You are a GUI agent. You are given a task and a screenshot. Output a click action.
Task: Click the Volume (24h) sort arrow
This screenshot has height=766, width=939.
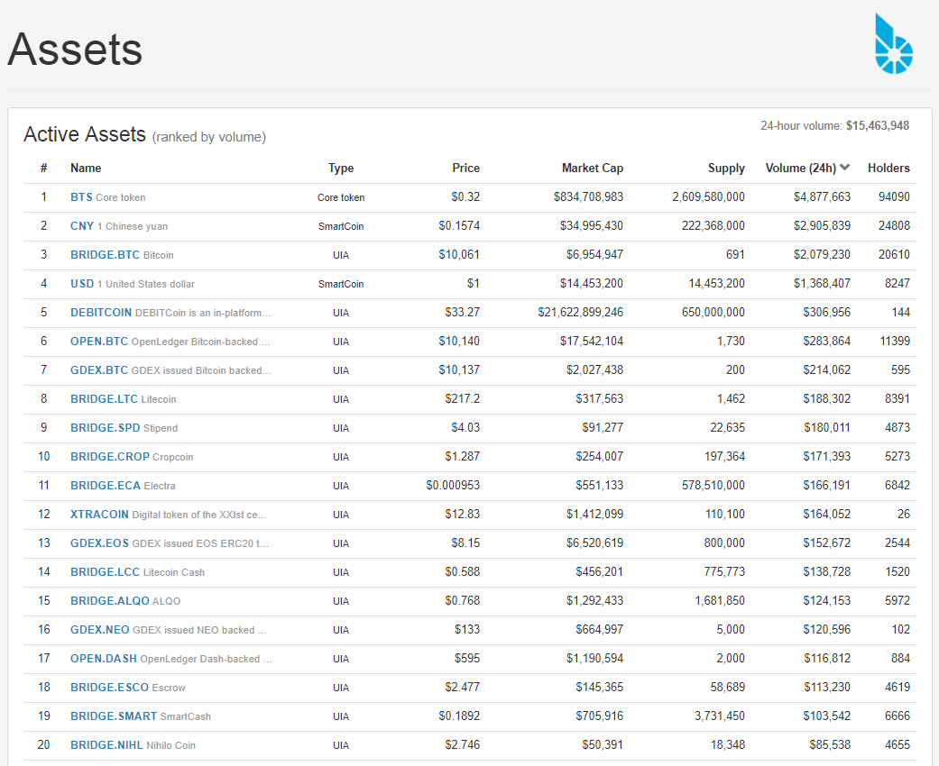pyautogui.click(x=845, y=168)
